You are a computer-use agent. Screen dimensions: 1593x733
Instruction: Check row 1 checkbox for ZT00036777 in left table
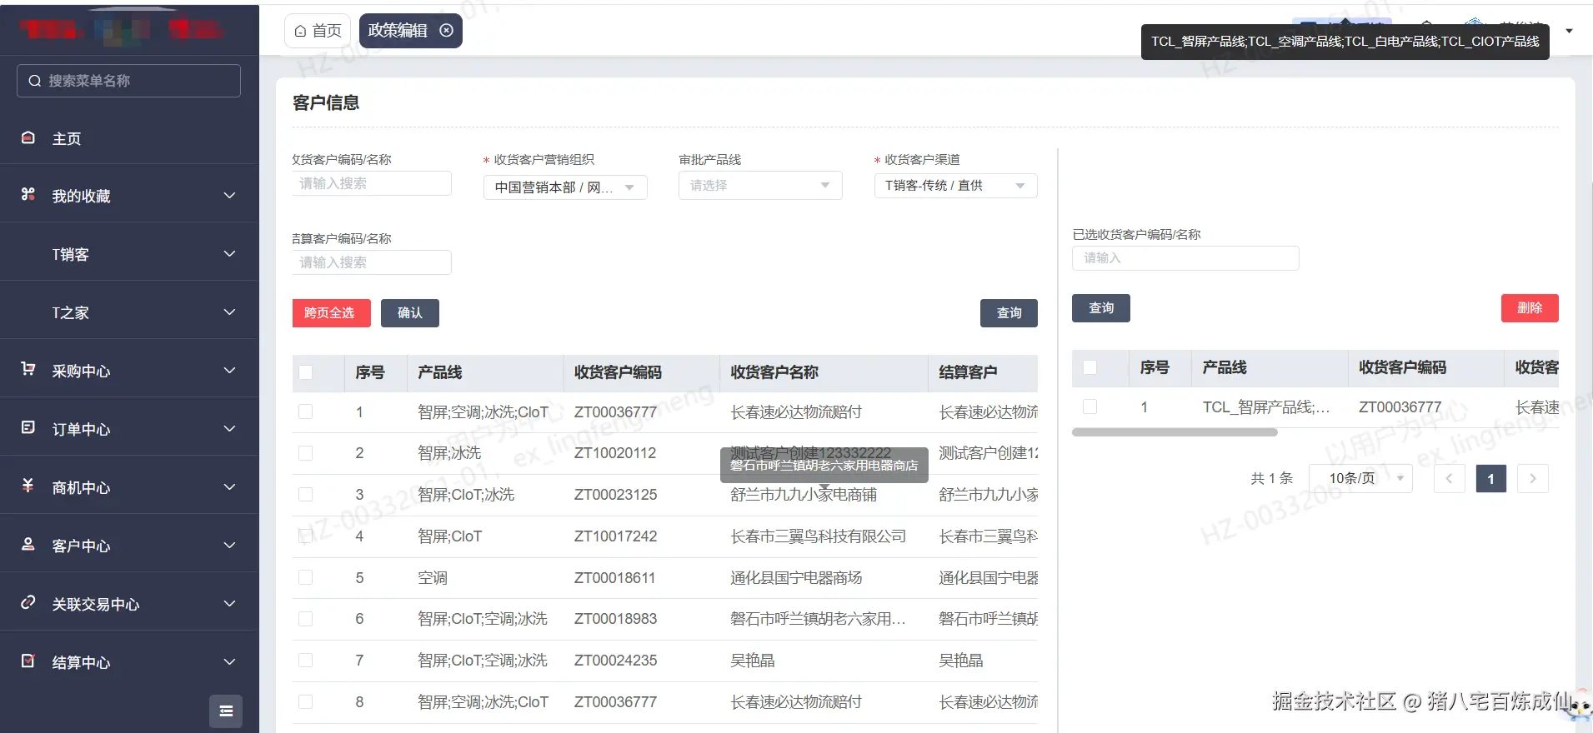pyautogui.click(x=306, y=411)
